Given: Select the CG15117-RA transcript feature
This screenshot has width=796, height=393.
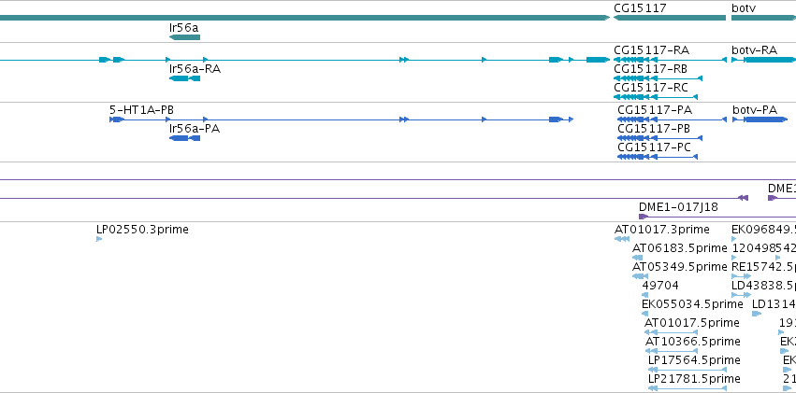Looking at the screenshot, I should (x=671, y=60).
